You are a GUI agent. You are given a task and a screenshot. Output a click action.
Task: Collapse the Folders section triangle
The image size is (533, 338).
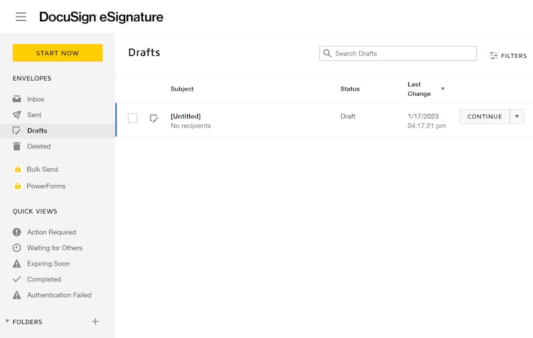click(7, 321)
